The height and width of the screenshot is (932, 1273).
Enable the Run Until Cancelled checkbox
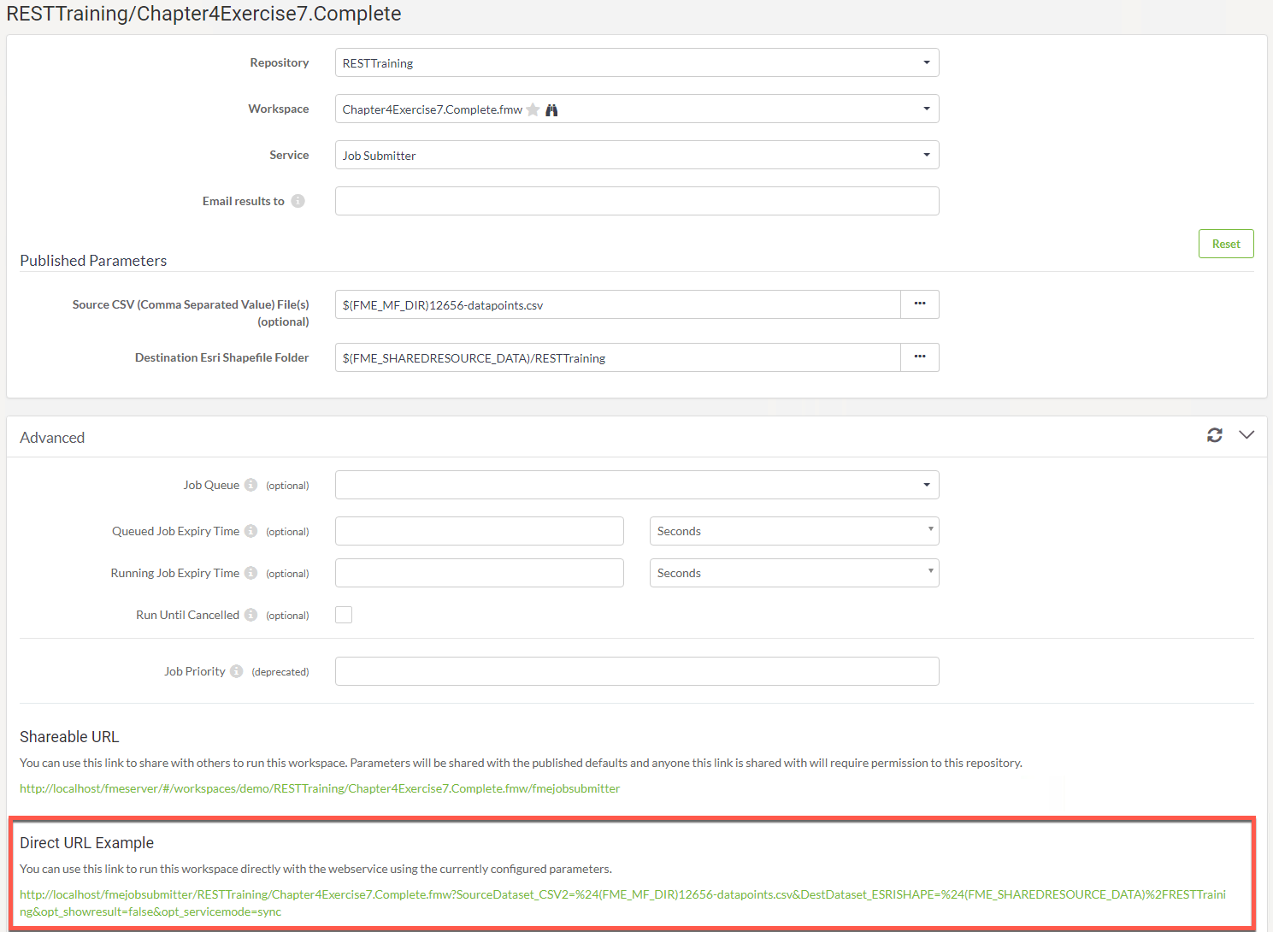pyautogui.click(x=344, y=615)
